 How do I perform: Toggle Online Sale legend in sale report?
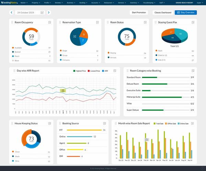coord(183,123)
